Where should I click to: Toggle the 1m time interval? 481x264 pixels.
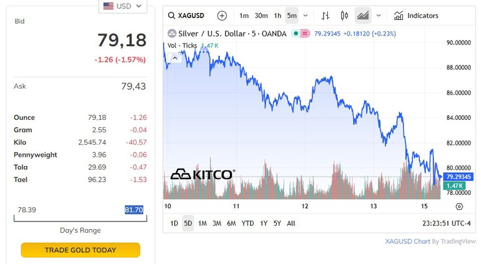(x=244, y=16)
